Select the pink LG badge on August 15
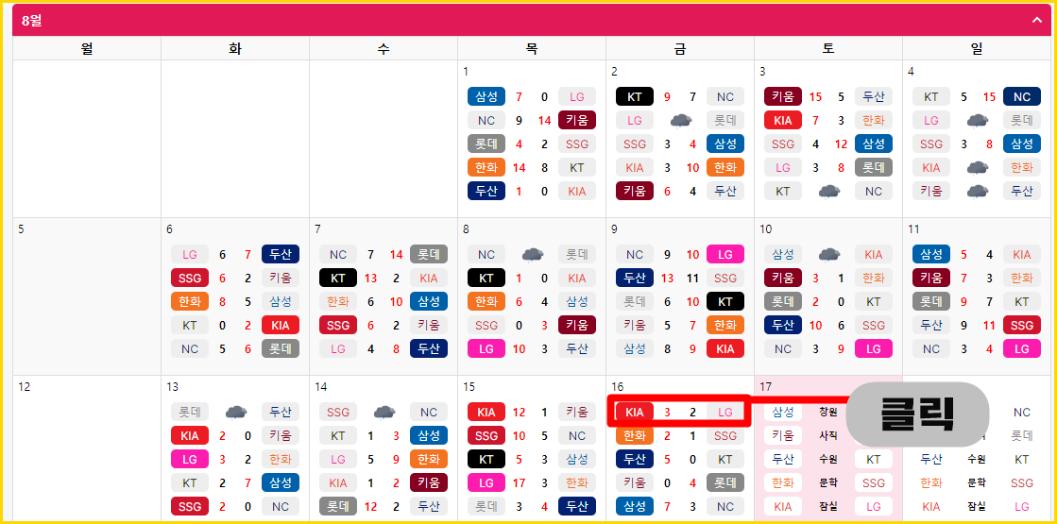This screenshot has width=1057, height=524. (x=486, y=482)
